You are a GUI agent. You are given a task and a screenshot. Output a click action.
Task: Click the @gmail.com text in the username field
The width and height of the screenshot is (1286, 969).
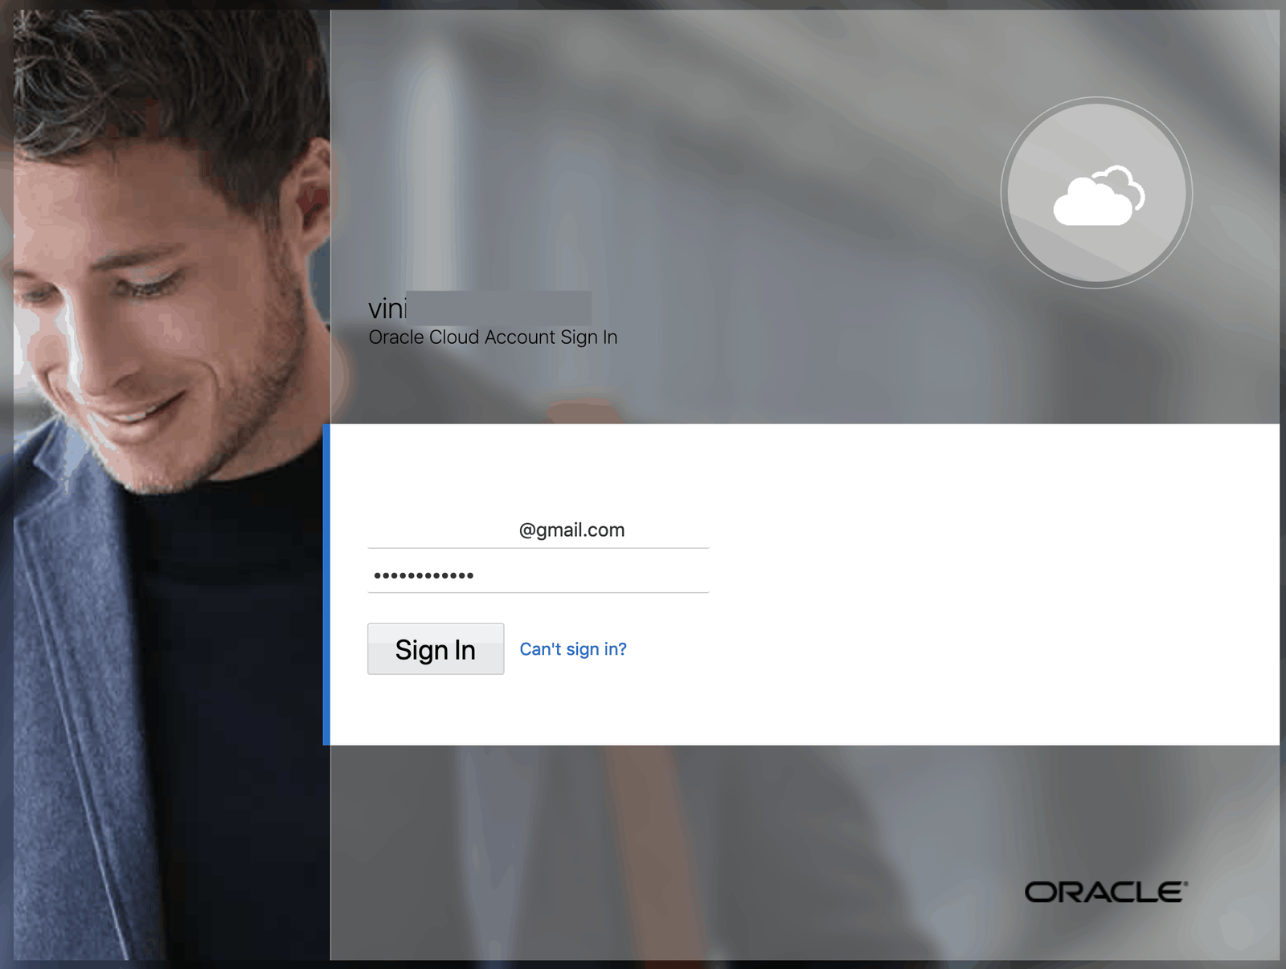click(x=571, y=530)
